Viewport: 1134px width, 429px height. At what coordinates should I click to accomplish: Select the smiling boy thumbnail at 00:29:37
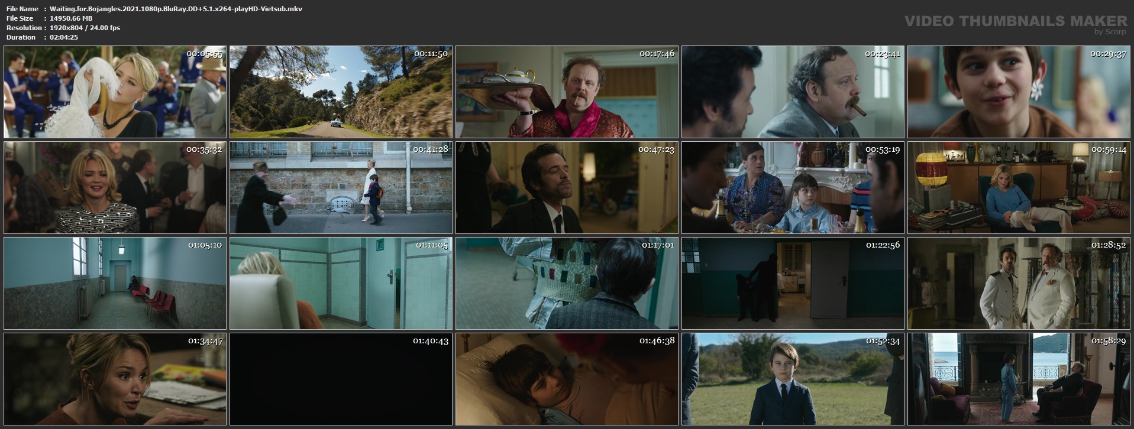click(x=1019, y=92)
